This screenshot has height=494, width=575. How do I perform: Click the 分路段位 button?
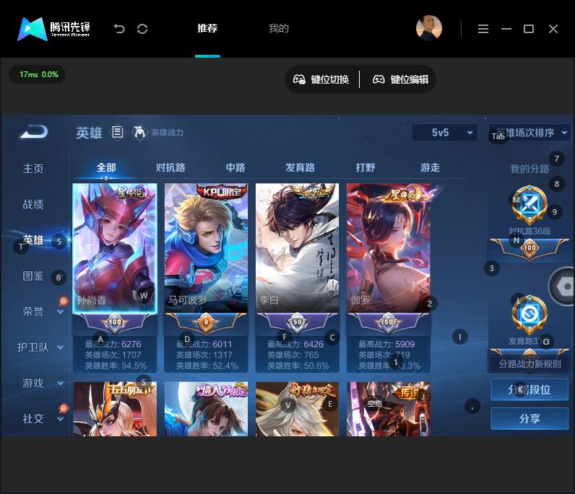tap(529, 389)
